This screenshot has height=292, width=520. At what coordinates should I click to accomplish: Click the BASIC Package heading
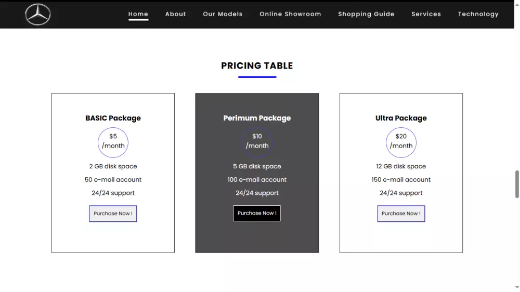pyautogui.click(x=113, y=118)
